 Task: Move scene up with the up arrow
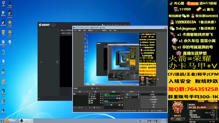pos(79,107)
